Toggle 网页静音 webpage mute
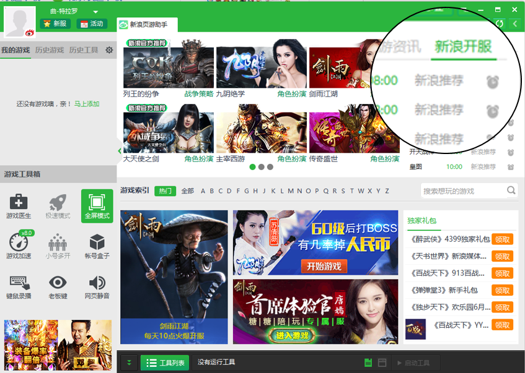Image resolution: width=525 pixels, height=373 pixels. 97,287
